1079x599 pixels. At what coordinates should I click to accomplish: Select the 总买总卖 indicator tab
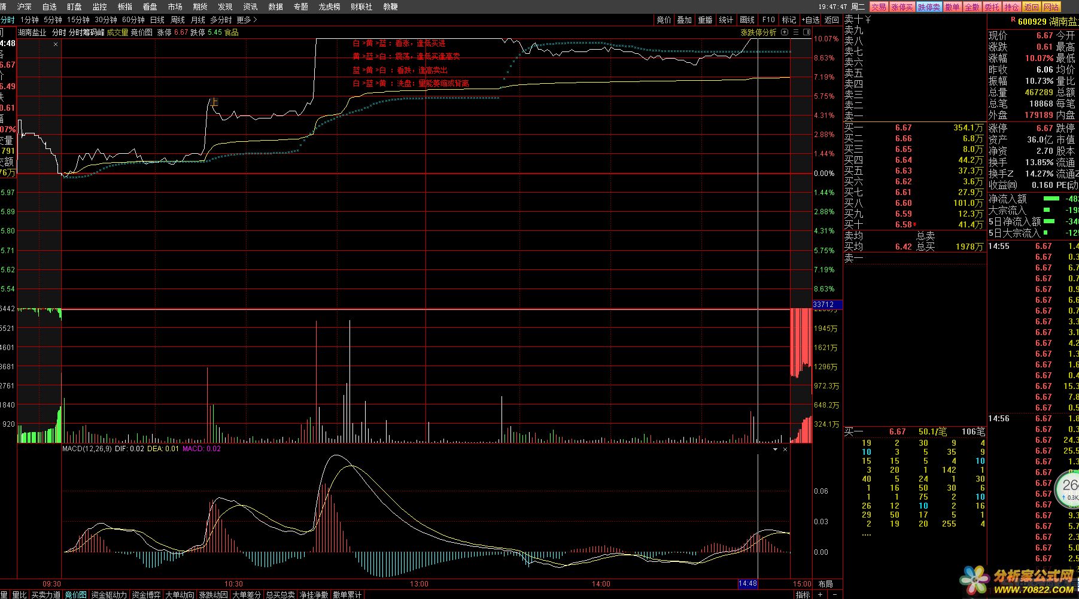pyautogui.click(x=280, y=595)
